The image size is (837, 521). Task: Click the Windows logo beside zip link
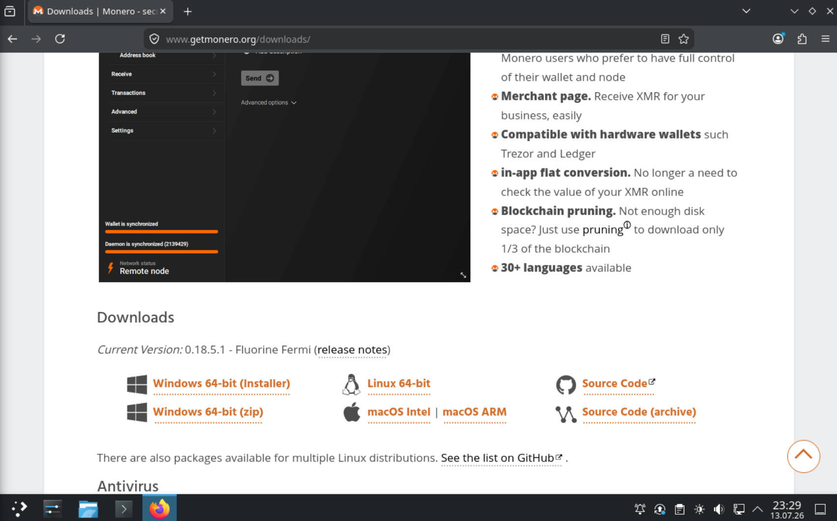137,412
